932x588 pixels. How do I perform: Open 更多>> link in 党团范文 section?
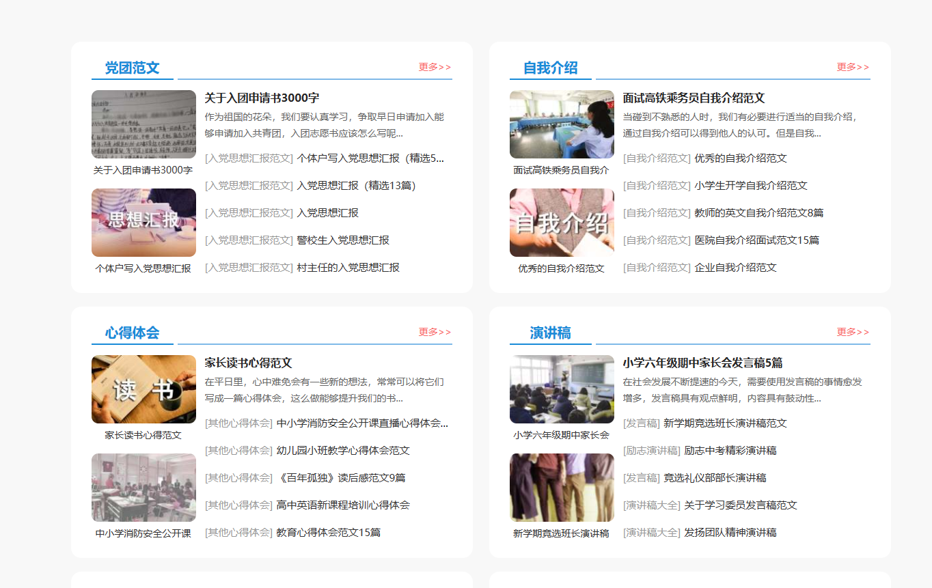[435, 67]
